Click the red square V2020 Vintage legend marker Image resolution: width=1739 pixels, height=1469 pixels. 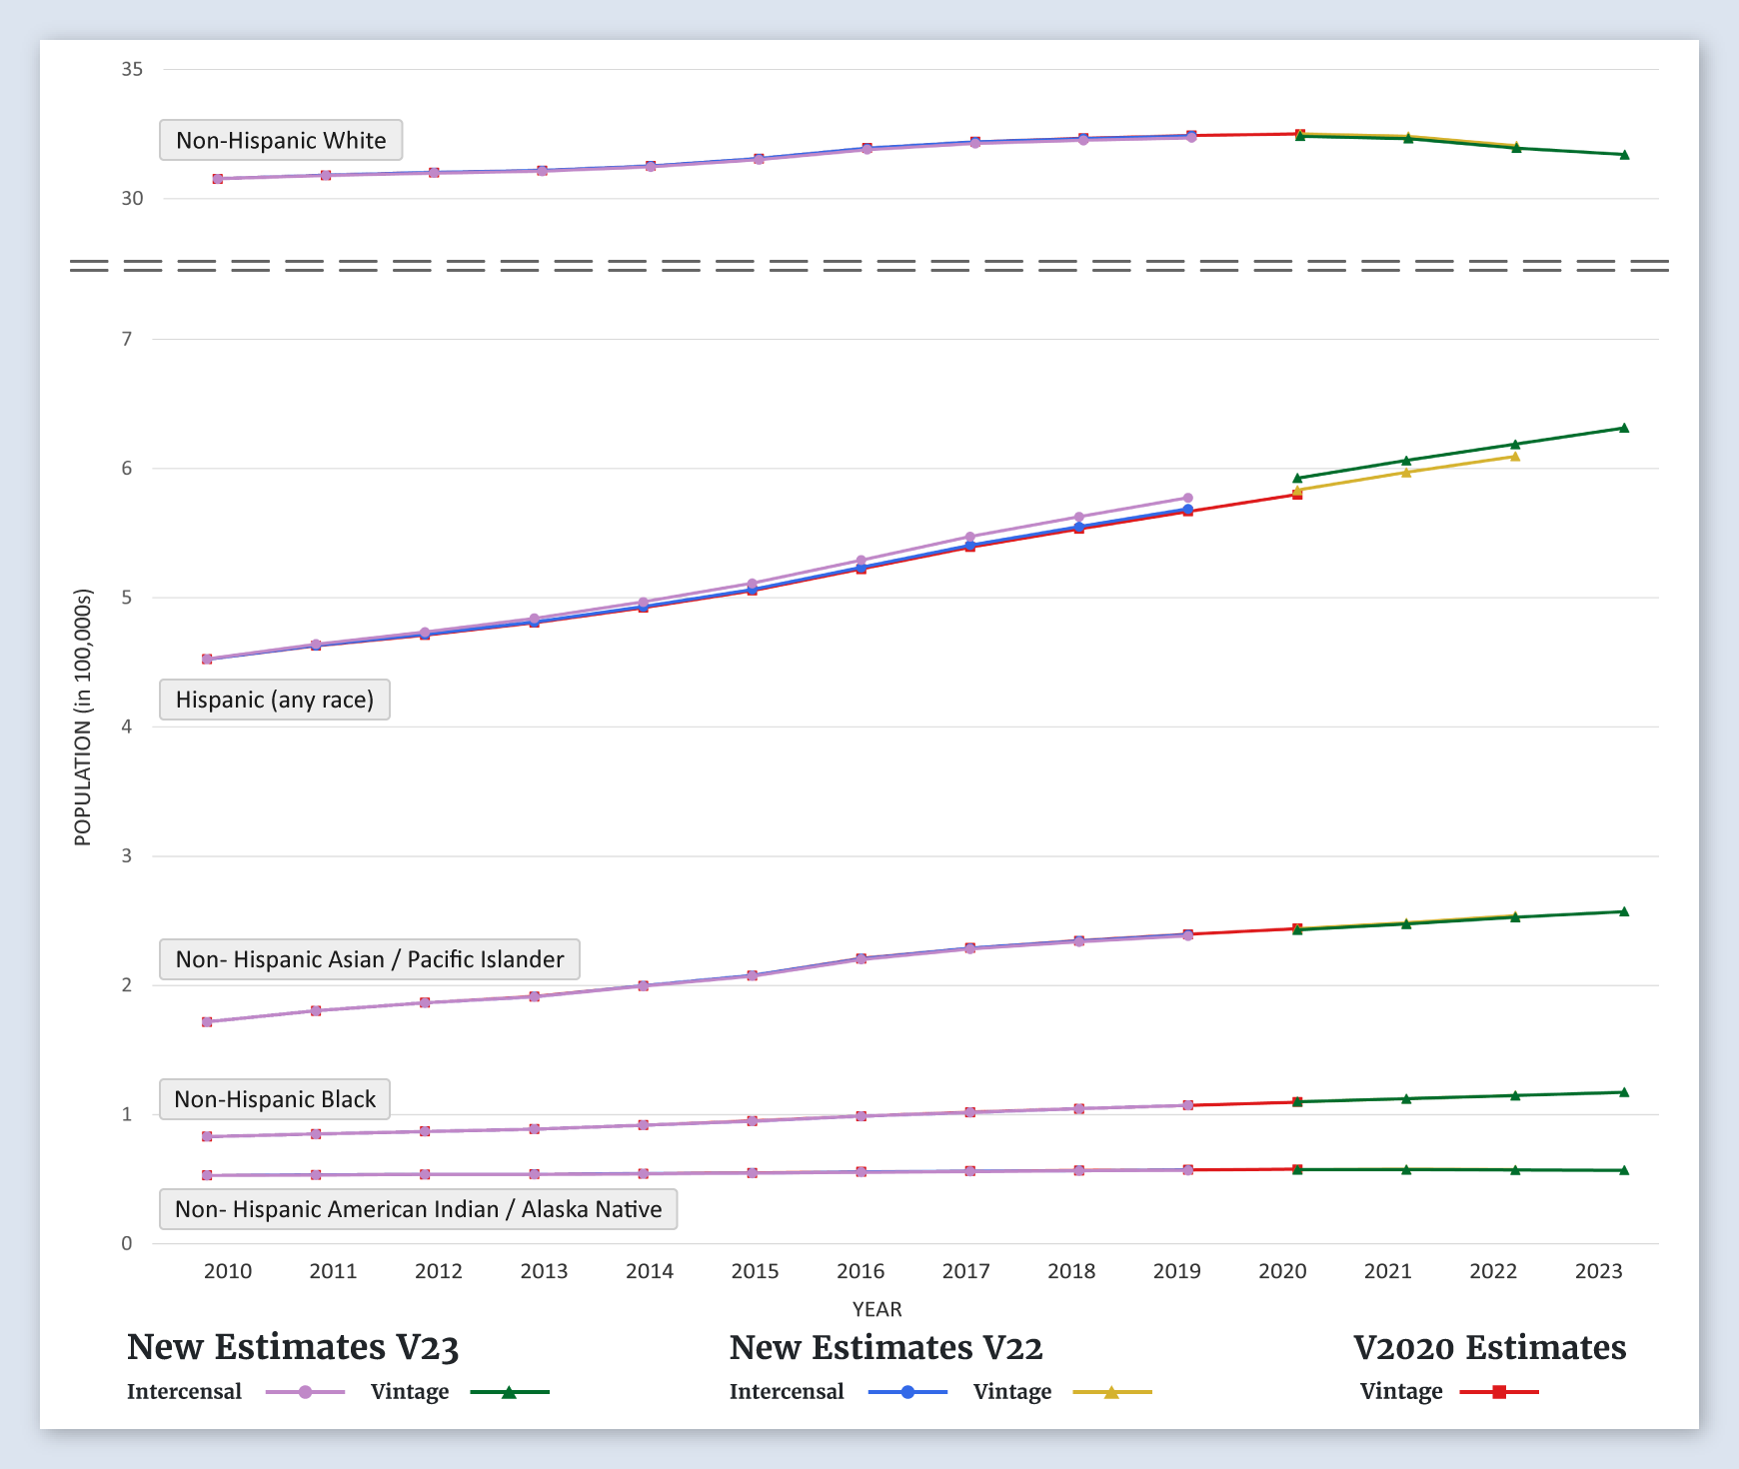tap(1499, 1392)
